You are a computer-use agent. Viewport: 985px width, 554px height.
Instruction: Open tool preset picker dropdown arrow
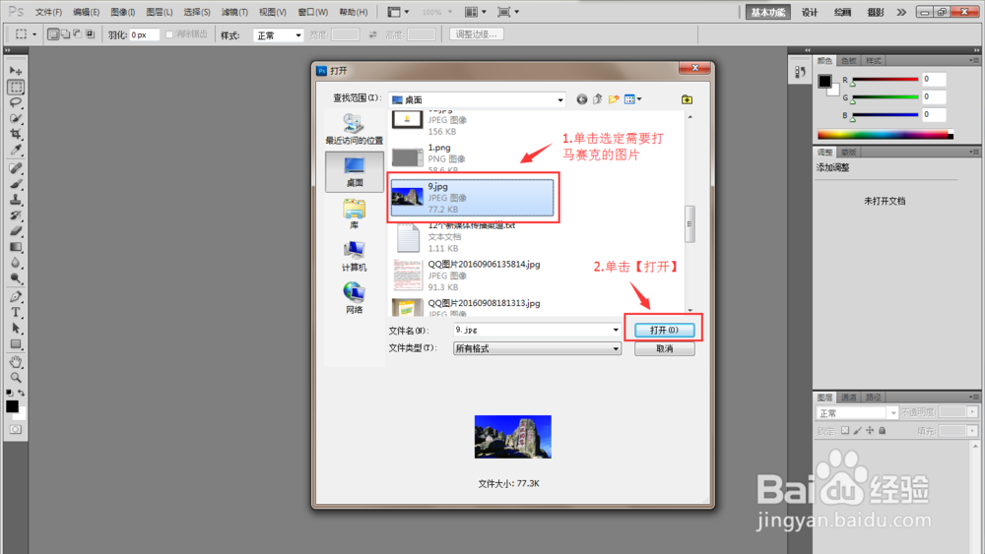pos(33,34)
